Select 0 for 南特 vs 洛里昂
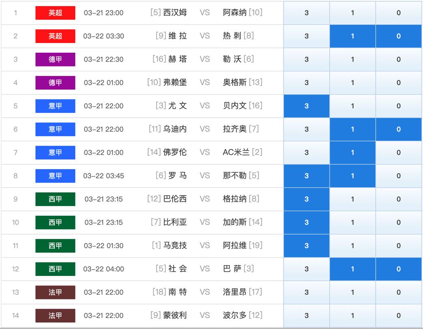This screenshot has height=329, width=423. (x=398, y=292)
